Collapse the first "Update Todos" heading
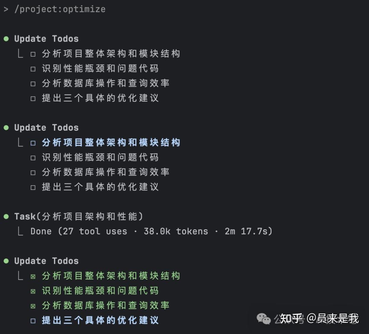The image size is (369, 334). 46,39
